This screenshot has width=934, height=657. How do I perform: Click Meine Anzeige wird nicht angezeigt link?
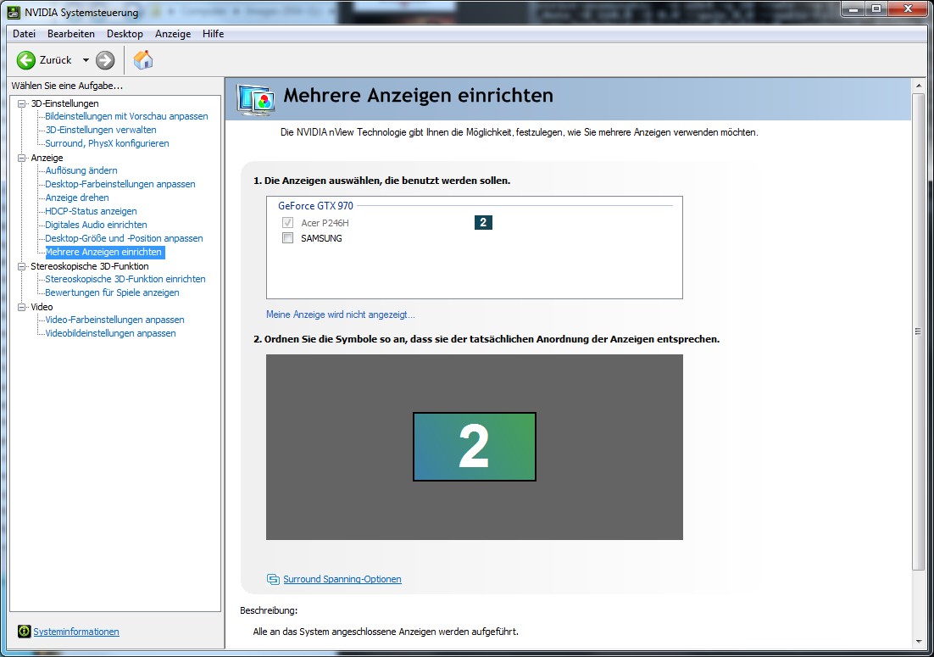340,315
